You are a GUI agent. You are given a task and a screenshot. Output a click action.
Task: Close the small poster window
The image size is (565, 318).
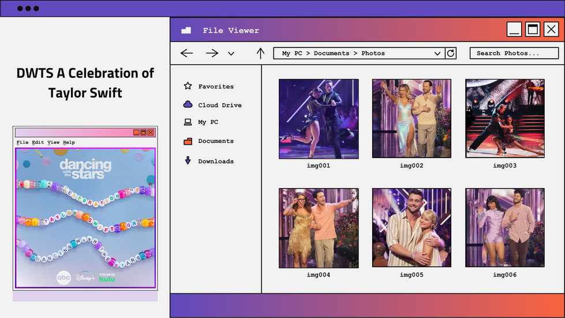click(x=151, y=133)
